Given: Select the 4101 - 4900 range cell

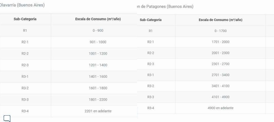Looking at the screenshot, I should (x=220, y=97).
